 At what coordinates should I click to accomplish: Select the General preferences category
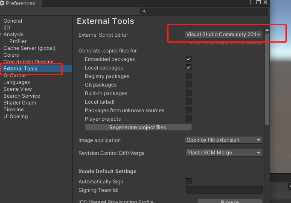click(x=13, y=21)
